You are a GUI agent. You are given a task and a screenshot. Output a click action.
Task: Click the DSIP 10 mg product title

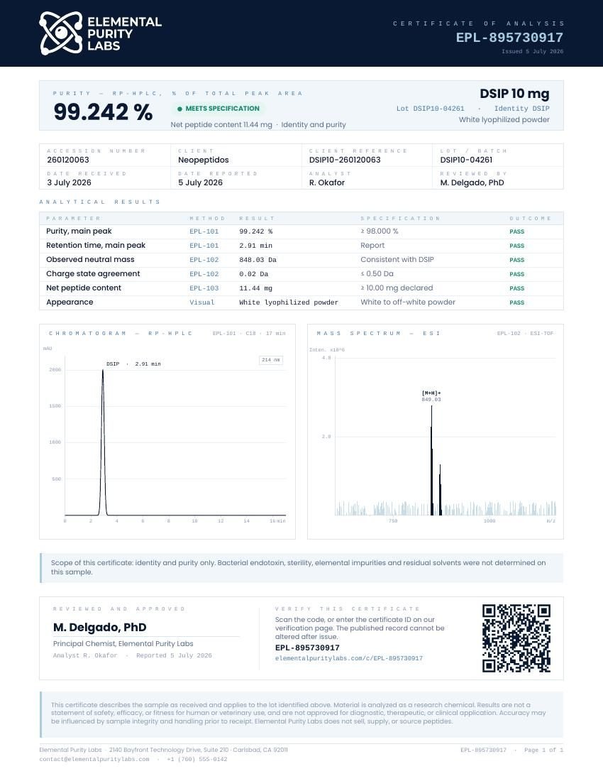pyautogui.click(x=514, y=94)
